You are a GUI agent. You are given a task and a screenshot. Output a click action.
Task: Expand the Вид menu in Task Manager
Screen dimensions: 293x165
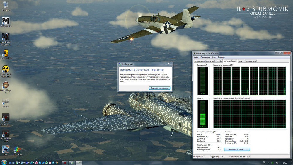pos(214,57)
